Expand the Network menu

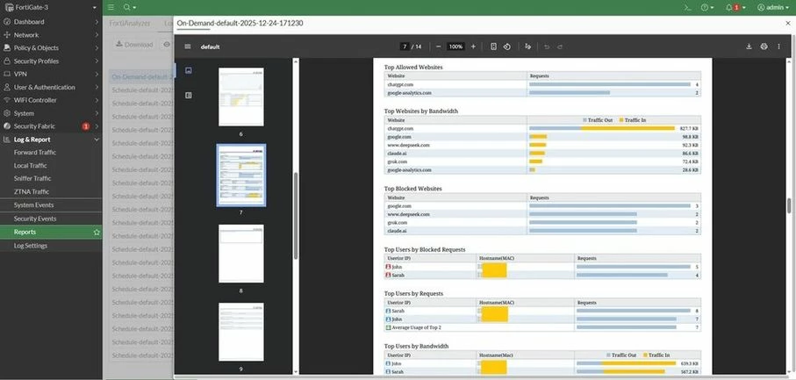click(51, 35)
